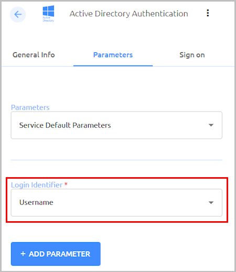Click the Username value text
236x272 pixels.
click(x=36, y=202)
